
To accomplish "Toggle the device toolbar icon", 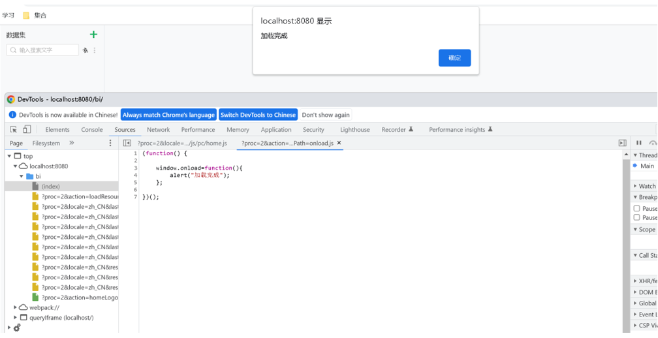I will 27,130.
